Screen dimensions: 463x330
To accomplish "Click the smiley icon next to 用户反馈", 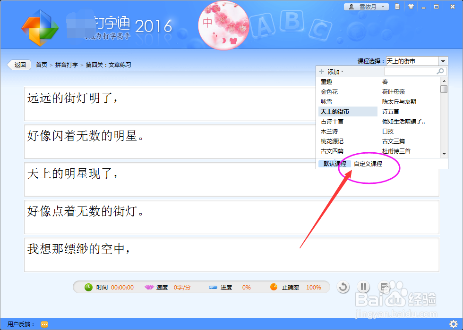I will coord(44,324).
